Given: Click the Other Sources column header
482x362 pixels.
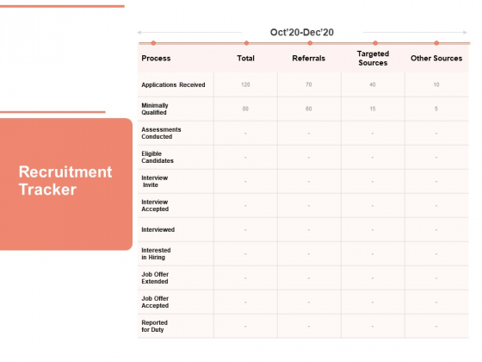Looking at the screenshot, I should [x=436, y=59].
